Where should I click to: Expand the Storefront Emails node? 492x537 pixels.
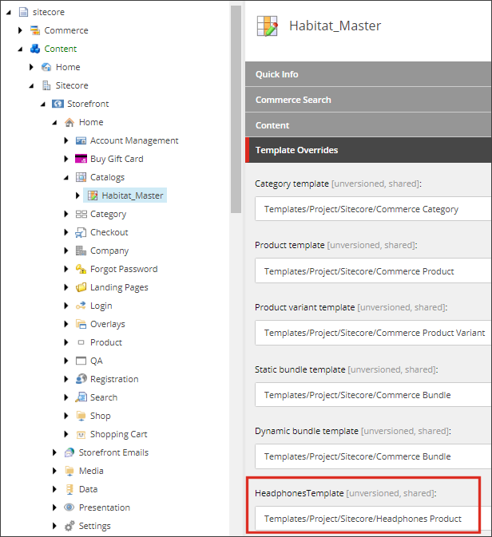click(x=54, y=452)
